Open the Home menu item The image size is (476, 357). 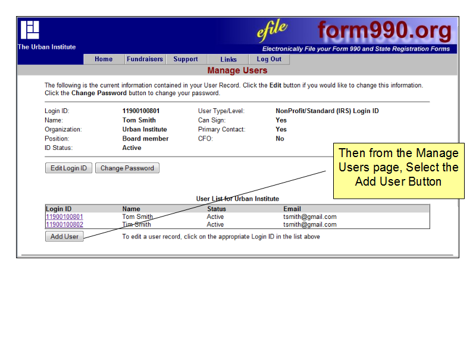[104, 59]
